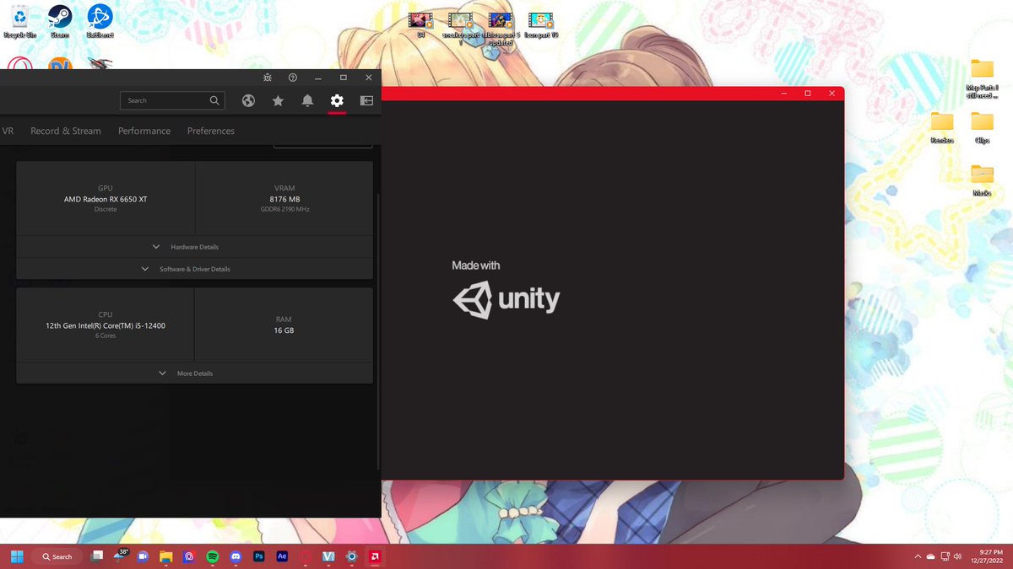
Task: Open the video chat taskbar icon
Action: [x=144, y=556]
